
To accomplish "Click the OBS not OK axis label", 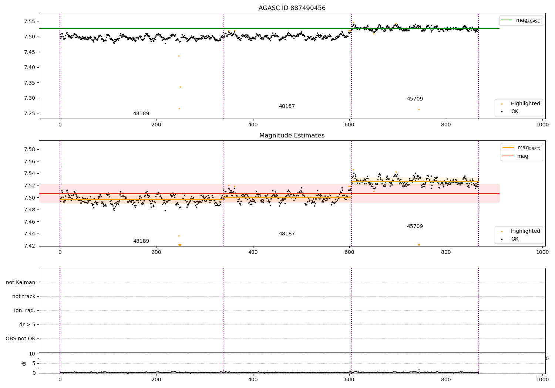I will (x=21, y=338).
